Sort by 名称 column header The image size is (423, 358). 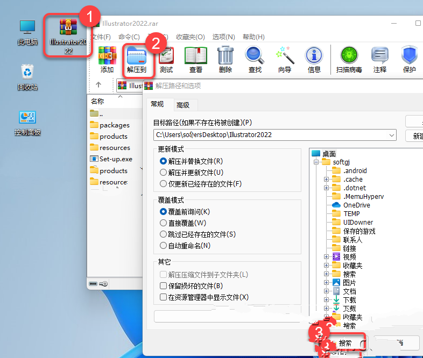[x=97, y=101]
